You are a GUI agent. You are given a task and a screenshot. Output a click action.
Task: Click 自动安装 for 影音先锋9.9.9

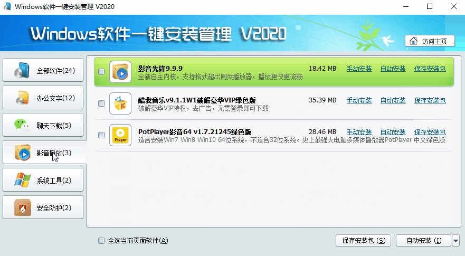point(393,69)
